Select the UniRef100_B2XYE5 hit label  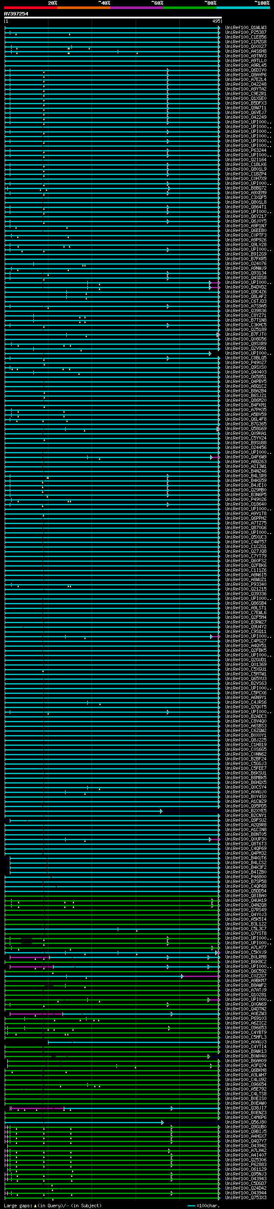click(246, 811)
